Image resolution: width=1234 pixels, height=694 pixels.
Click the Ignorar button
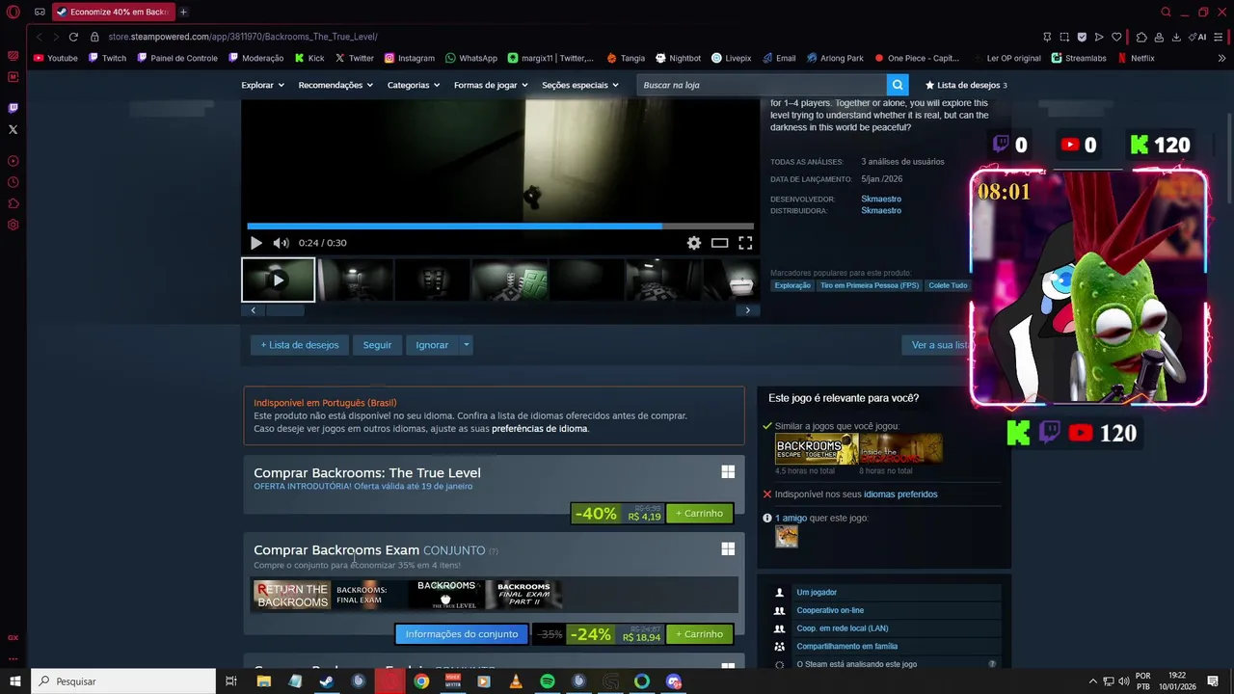432,345
